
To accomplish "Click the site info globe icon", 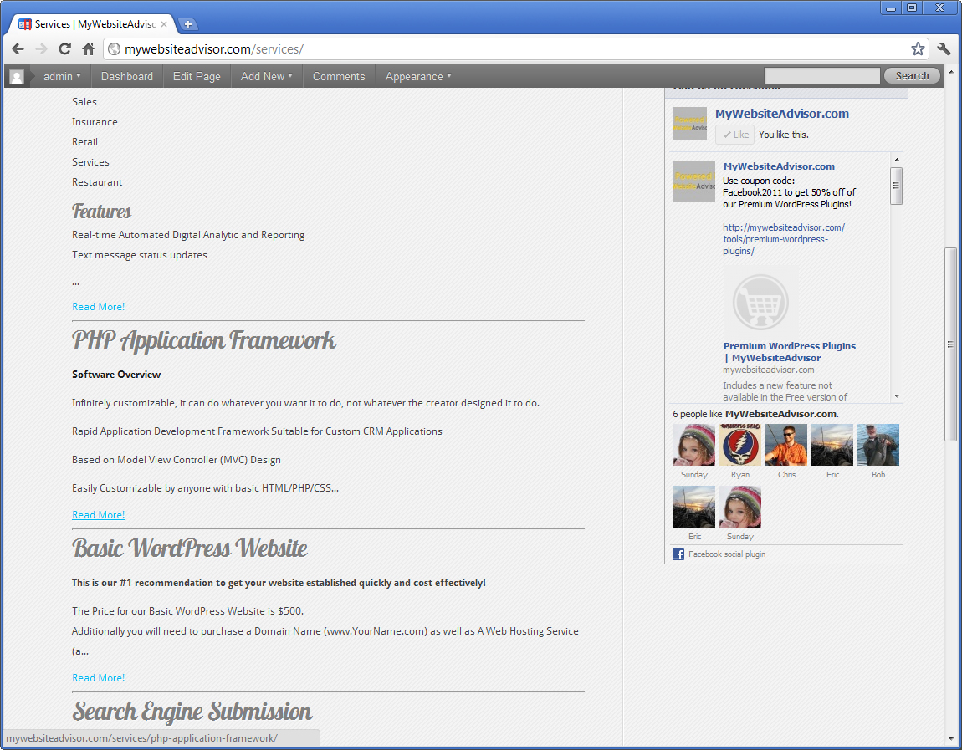I will click(x=114, y=49).
